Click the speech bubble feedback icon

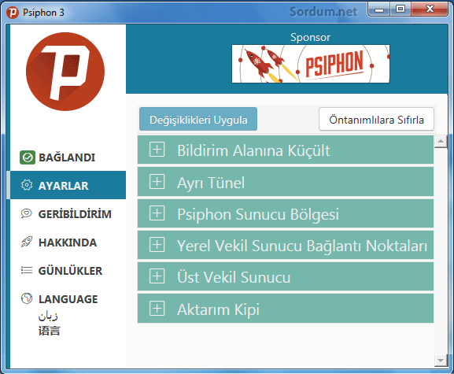26,213
